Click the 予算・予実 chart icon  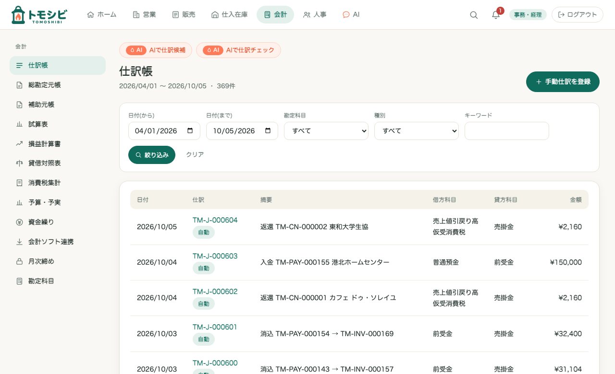[x=20, y=202]
